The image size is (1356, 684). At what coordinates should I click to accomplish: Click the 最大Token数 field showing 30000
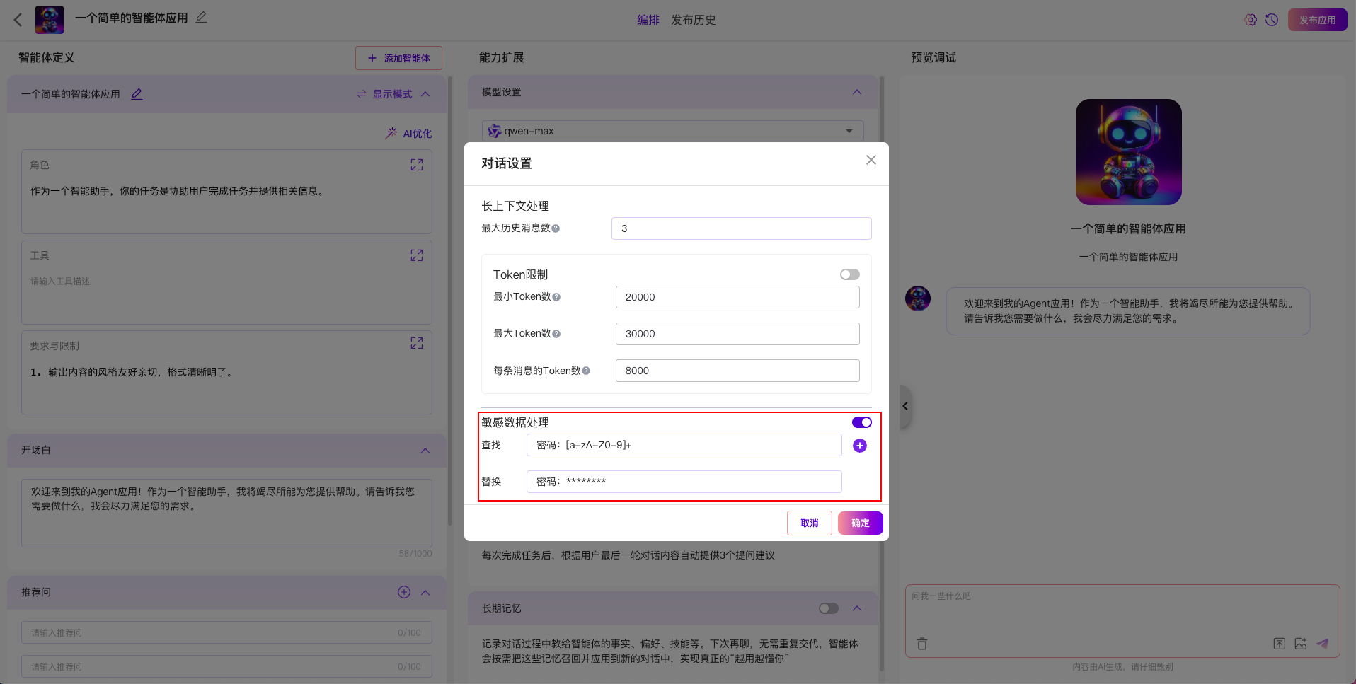coord(737,334)
